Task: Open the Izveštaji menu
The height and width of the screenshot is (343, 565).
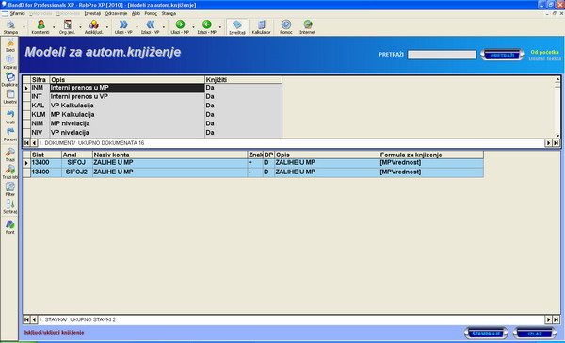Action: pos(92,13)
